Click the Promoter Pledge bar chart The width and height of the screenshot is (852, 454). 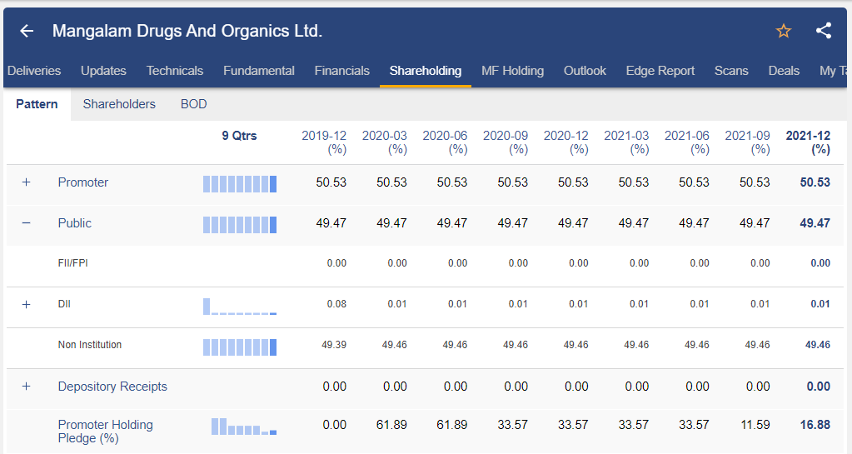(244, 427)
